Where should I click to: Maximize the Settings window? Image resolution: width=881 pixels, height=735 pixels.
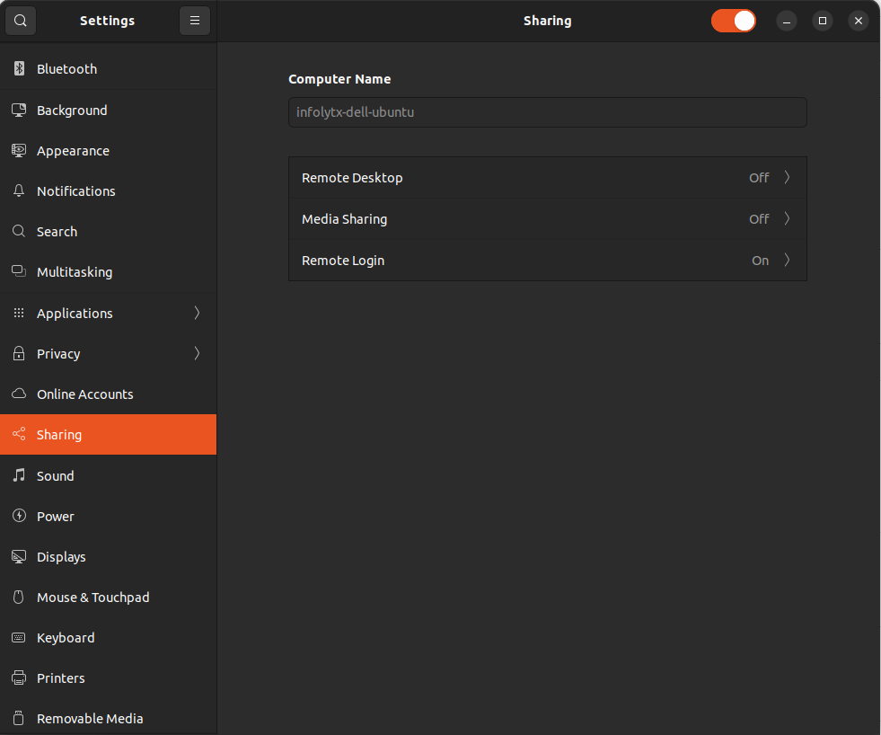tap(822, 21)
